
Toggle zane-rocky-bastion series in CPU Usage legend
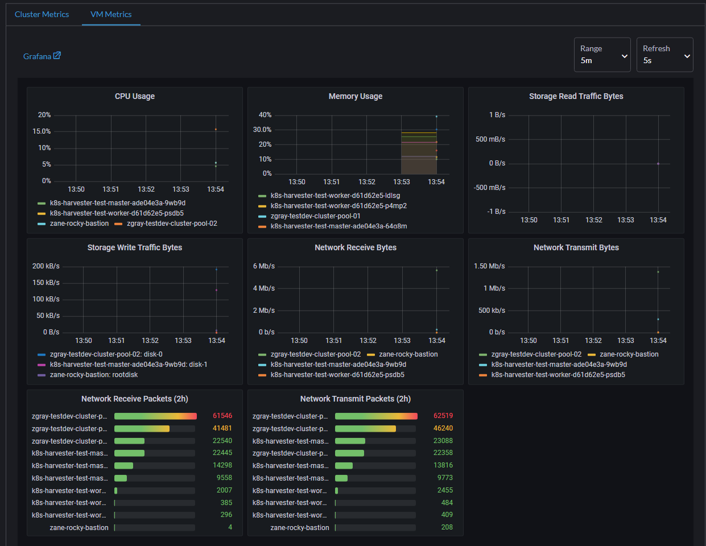pyautogui.click(x=79, y=224)
